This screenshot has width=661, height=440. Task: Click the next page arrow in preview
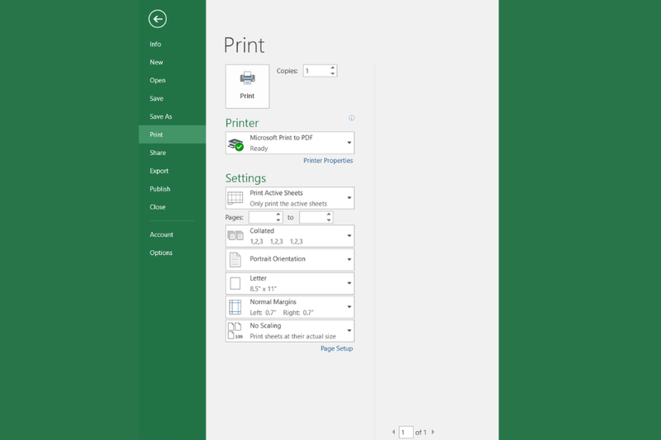[x=433, y=432]
